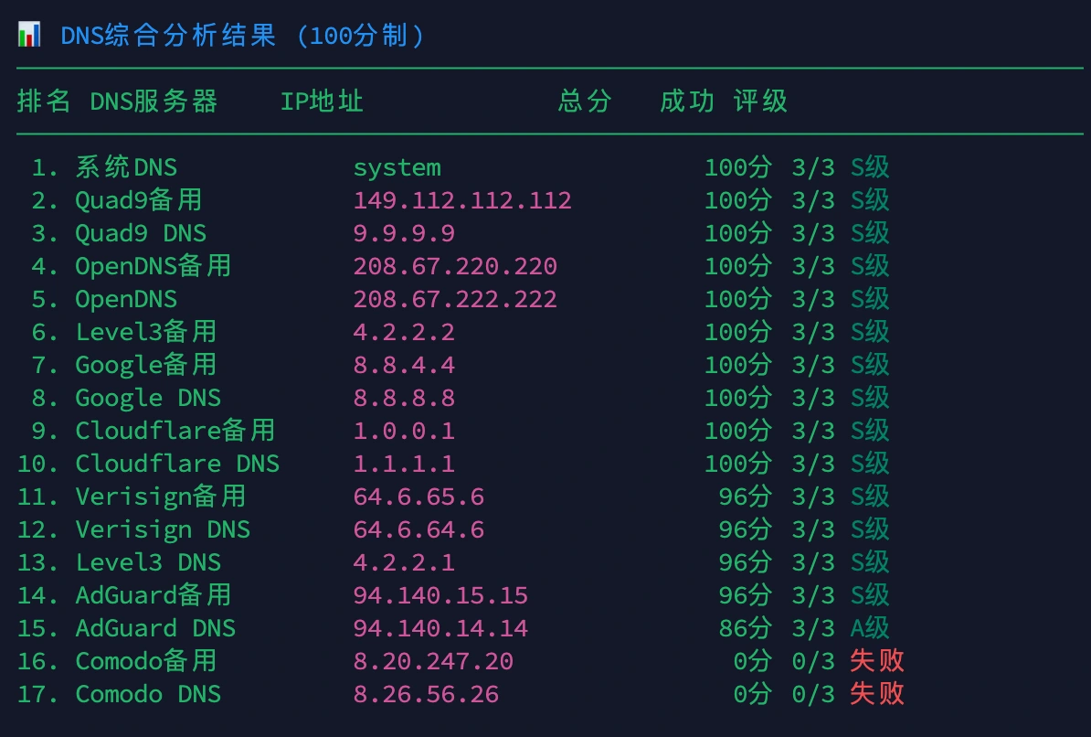Select the Quad9备用 IP 149.112.112.112
Screen dimensions: 1091x737
[x=462, y=201]
